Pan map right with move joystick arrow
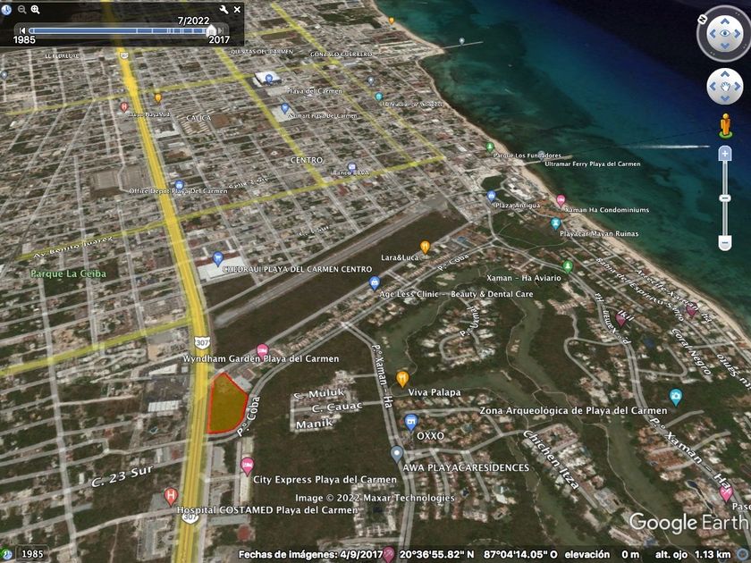Image resolution: width=751 pixels, height=563 pixels. tap(737, 86)
